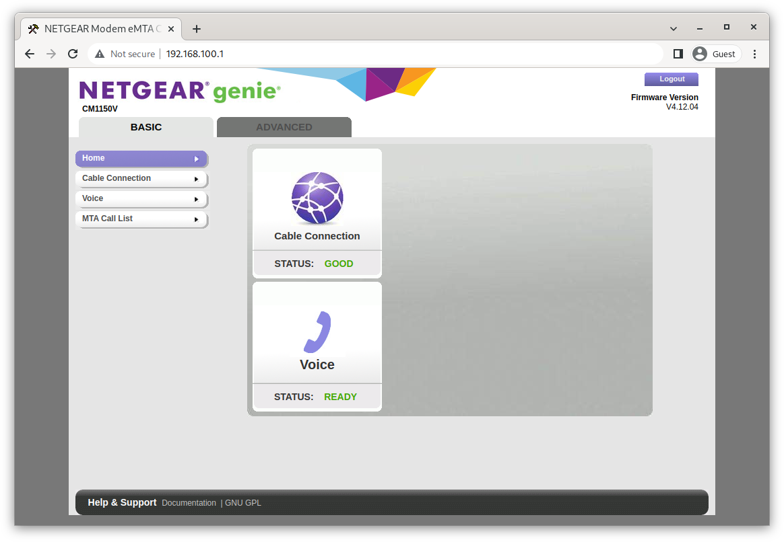The image size is (784, 542).
Task: Click Help & Support in footer
Action: pyautogui.click(x=122, y=502)
